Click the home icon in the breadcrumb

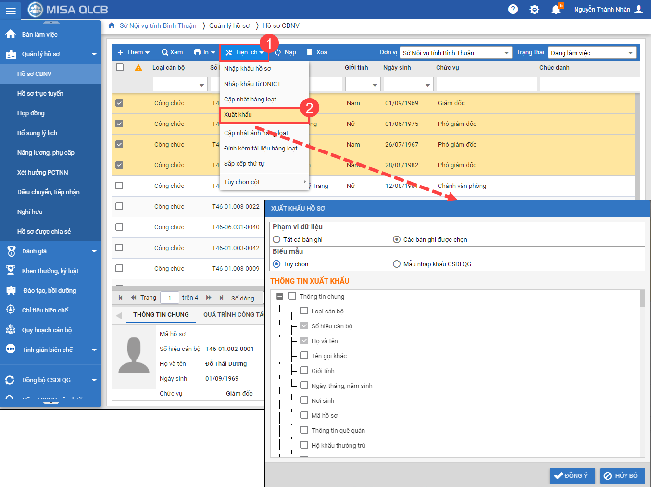pyautogui.click(x=112, y=25)
